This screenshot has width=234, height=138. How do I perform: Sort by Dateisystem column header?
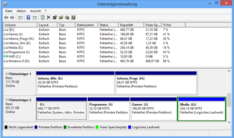(87, 25)
